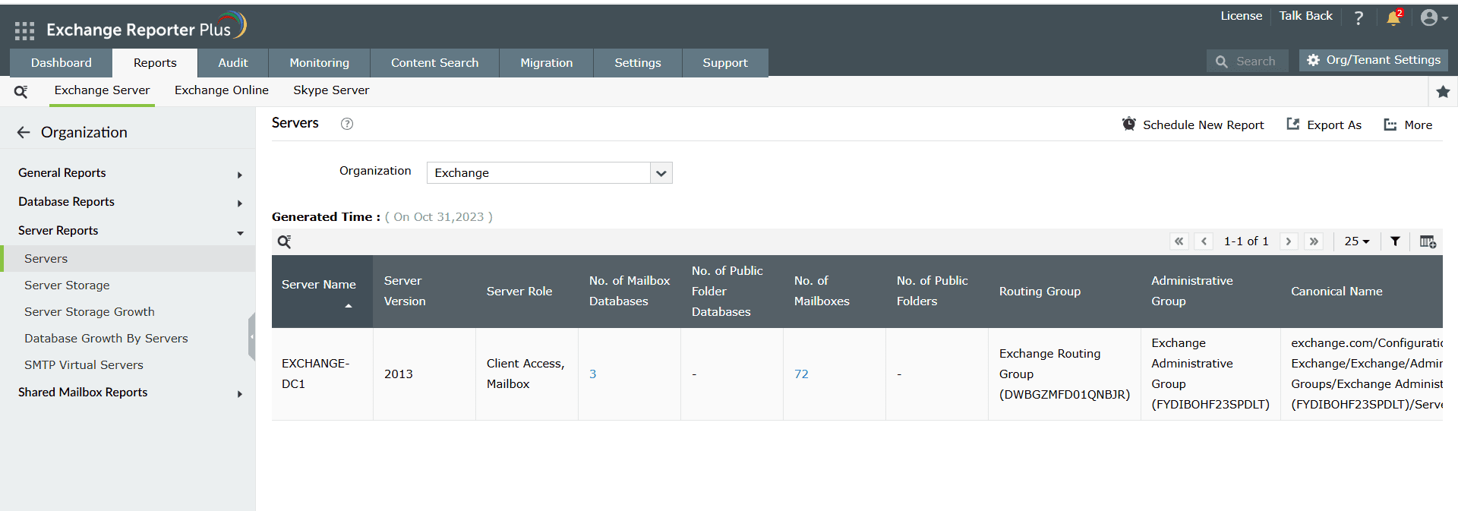Expand the Database Reports section
The image size is (1458, 511).
click(x=128, y=202)
